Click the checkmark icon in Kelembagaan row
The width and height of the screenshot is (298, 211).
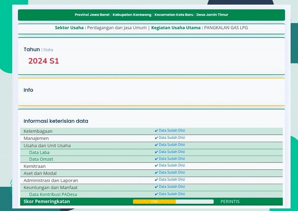156,131
